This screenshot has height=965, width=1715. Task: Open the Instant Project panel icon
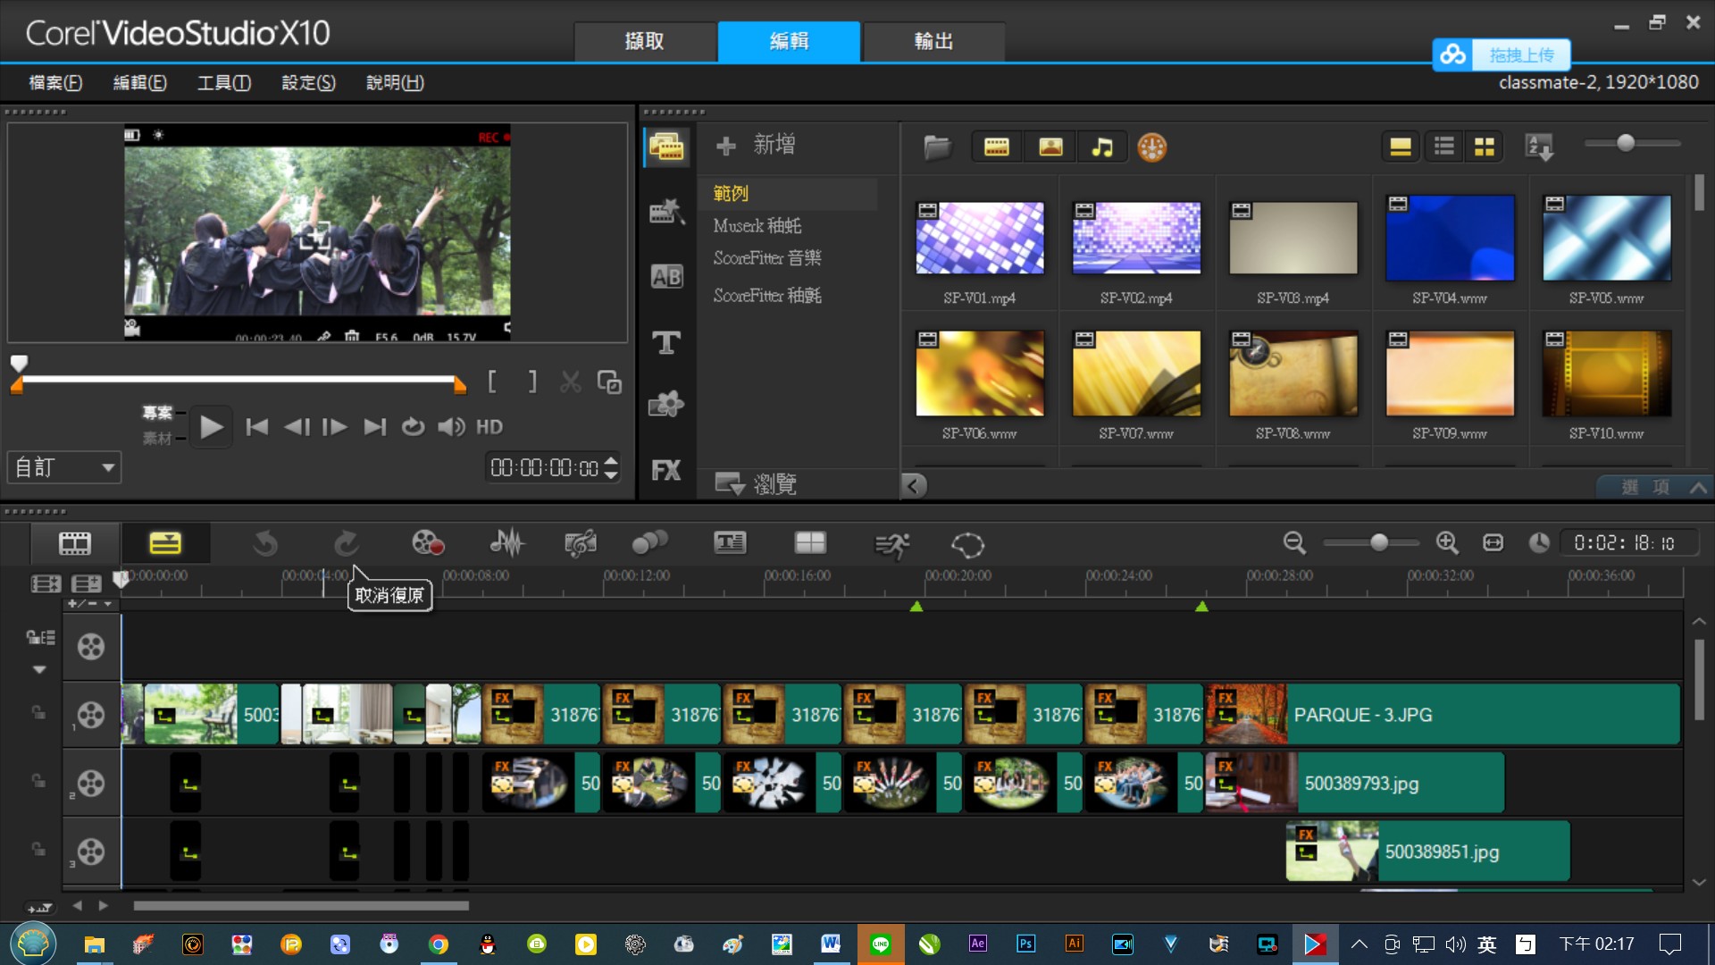coord(666,212)
